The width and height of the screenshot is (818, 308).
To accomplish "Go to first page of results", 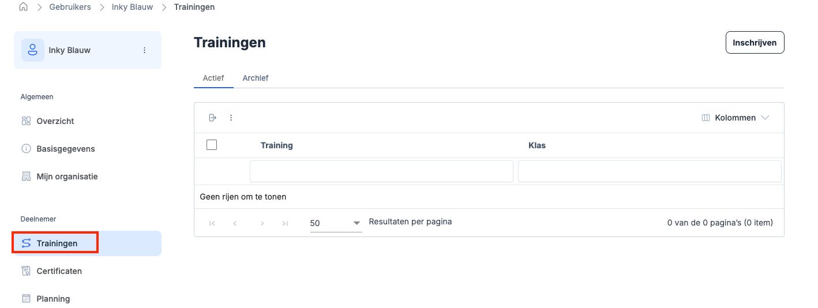I will pyautogui.click(x=212, y=223).
